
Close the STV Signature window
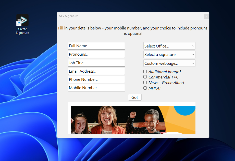coord(206,16)
